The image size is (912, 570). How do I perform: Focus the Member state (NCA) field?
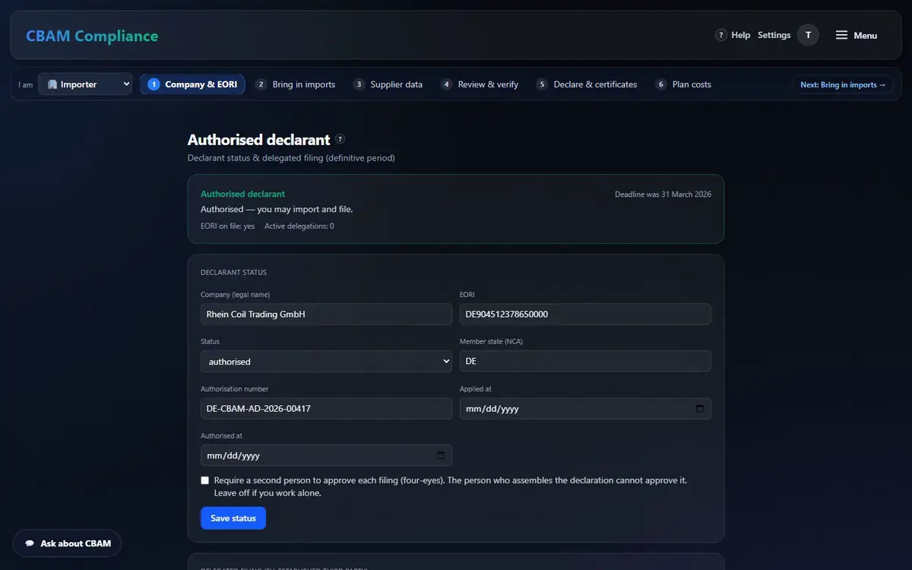(585, 361)
